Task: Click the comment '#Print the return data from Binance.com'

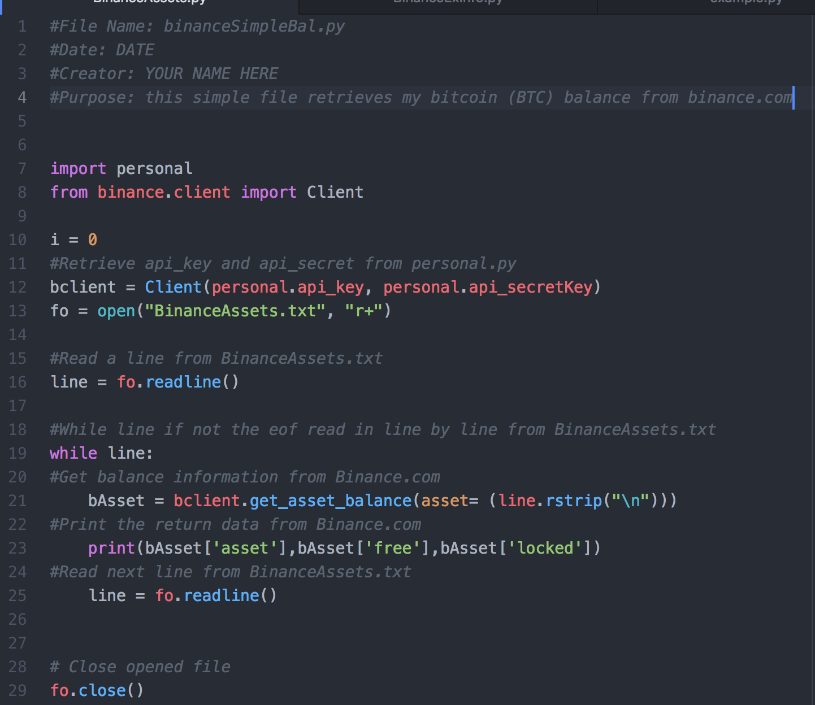Action: (x=235, y=525)
